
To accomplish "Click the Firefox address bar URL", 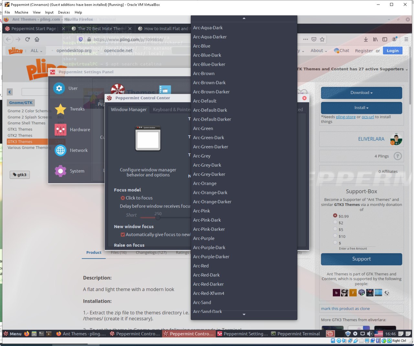I will [128, 39].
